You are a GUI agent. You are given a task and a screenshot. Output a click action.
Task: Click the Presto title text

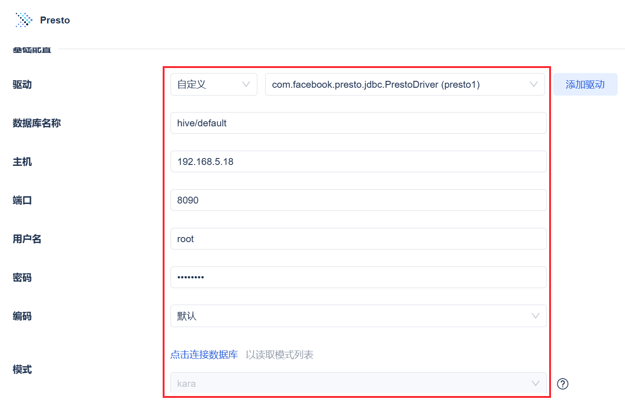(x=55, y=20)
